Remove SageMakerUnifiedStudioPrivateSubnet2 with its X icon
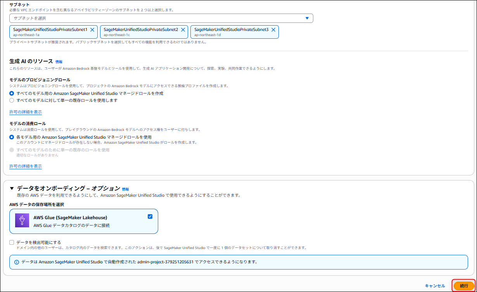The height and width of the screenshot is (292, 477). (183, 30)
